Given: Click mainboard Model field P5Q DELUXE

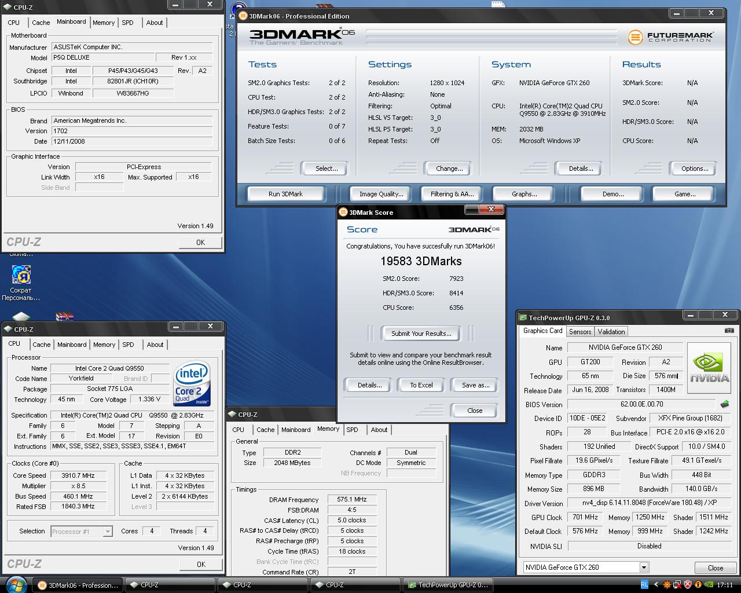Looking at the screenshot, I should point(103,57).
